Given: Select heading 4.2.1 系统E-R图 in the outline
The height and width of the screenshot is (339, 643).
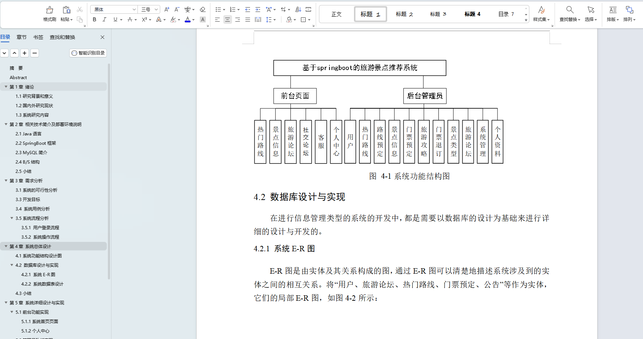Looking at the screenshot, I should (38, 274).
